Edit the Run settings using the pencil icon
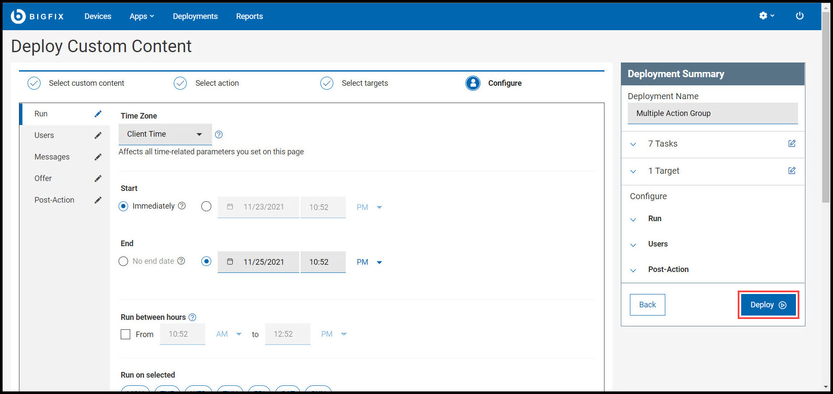This screenshot has height=394, width=833. pyautogui.click(x=98, y=113)
